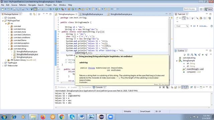
Task: Click the Sort icon in Outline toolbar
Action: [192, 55]
